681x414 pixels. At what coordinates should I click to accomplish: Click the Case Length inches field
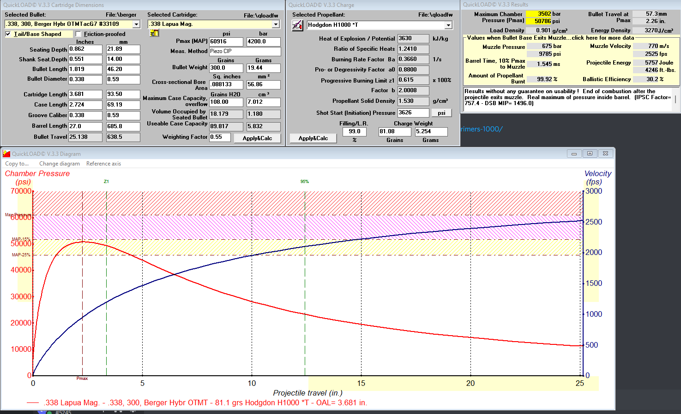[85, 105]
